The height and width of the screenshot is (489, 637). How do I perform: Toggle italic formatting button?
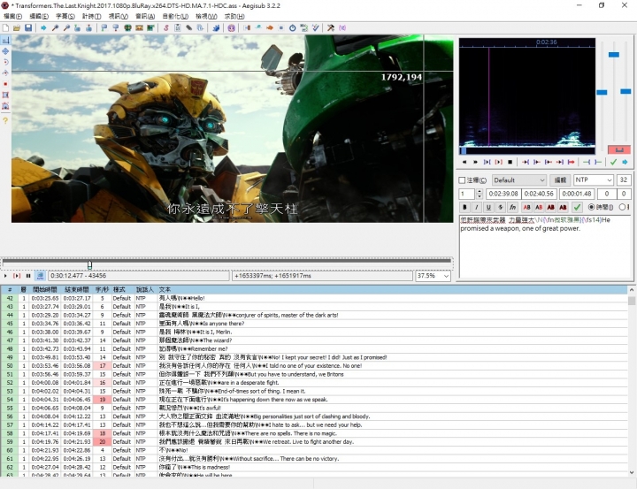pyautogui.click(x=477, y=207)
